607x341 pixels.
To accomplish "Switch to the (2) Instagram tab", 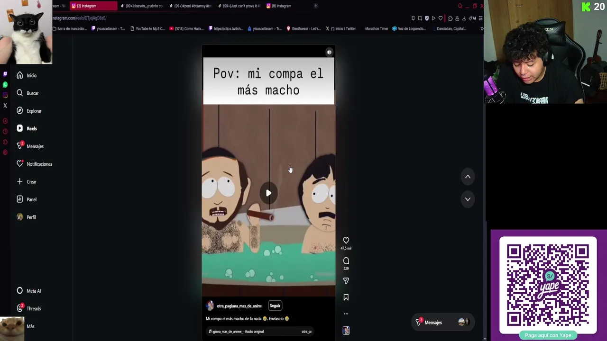I will pyautogui.click(x=93, y=6).
